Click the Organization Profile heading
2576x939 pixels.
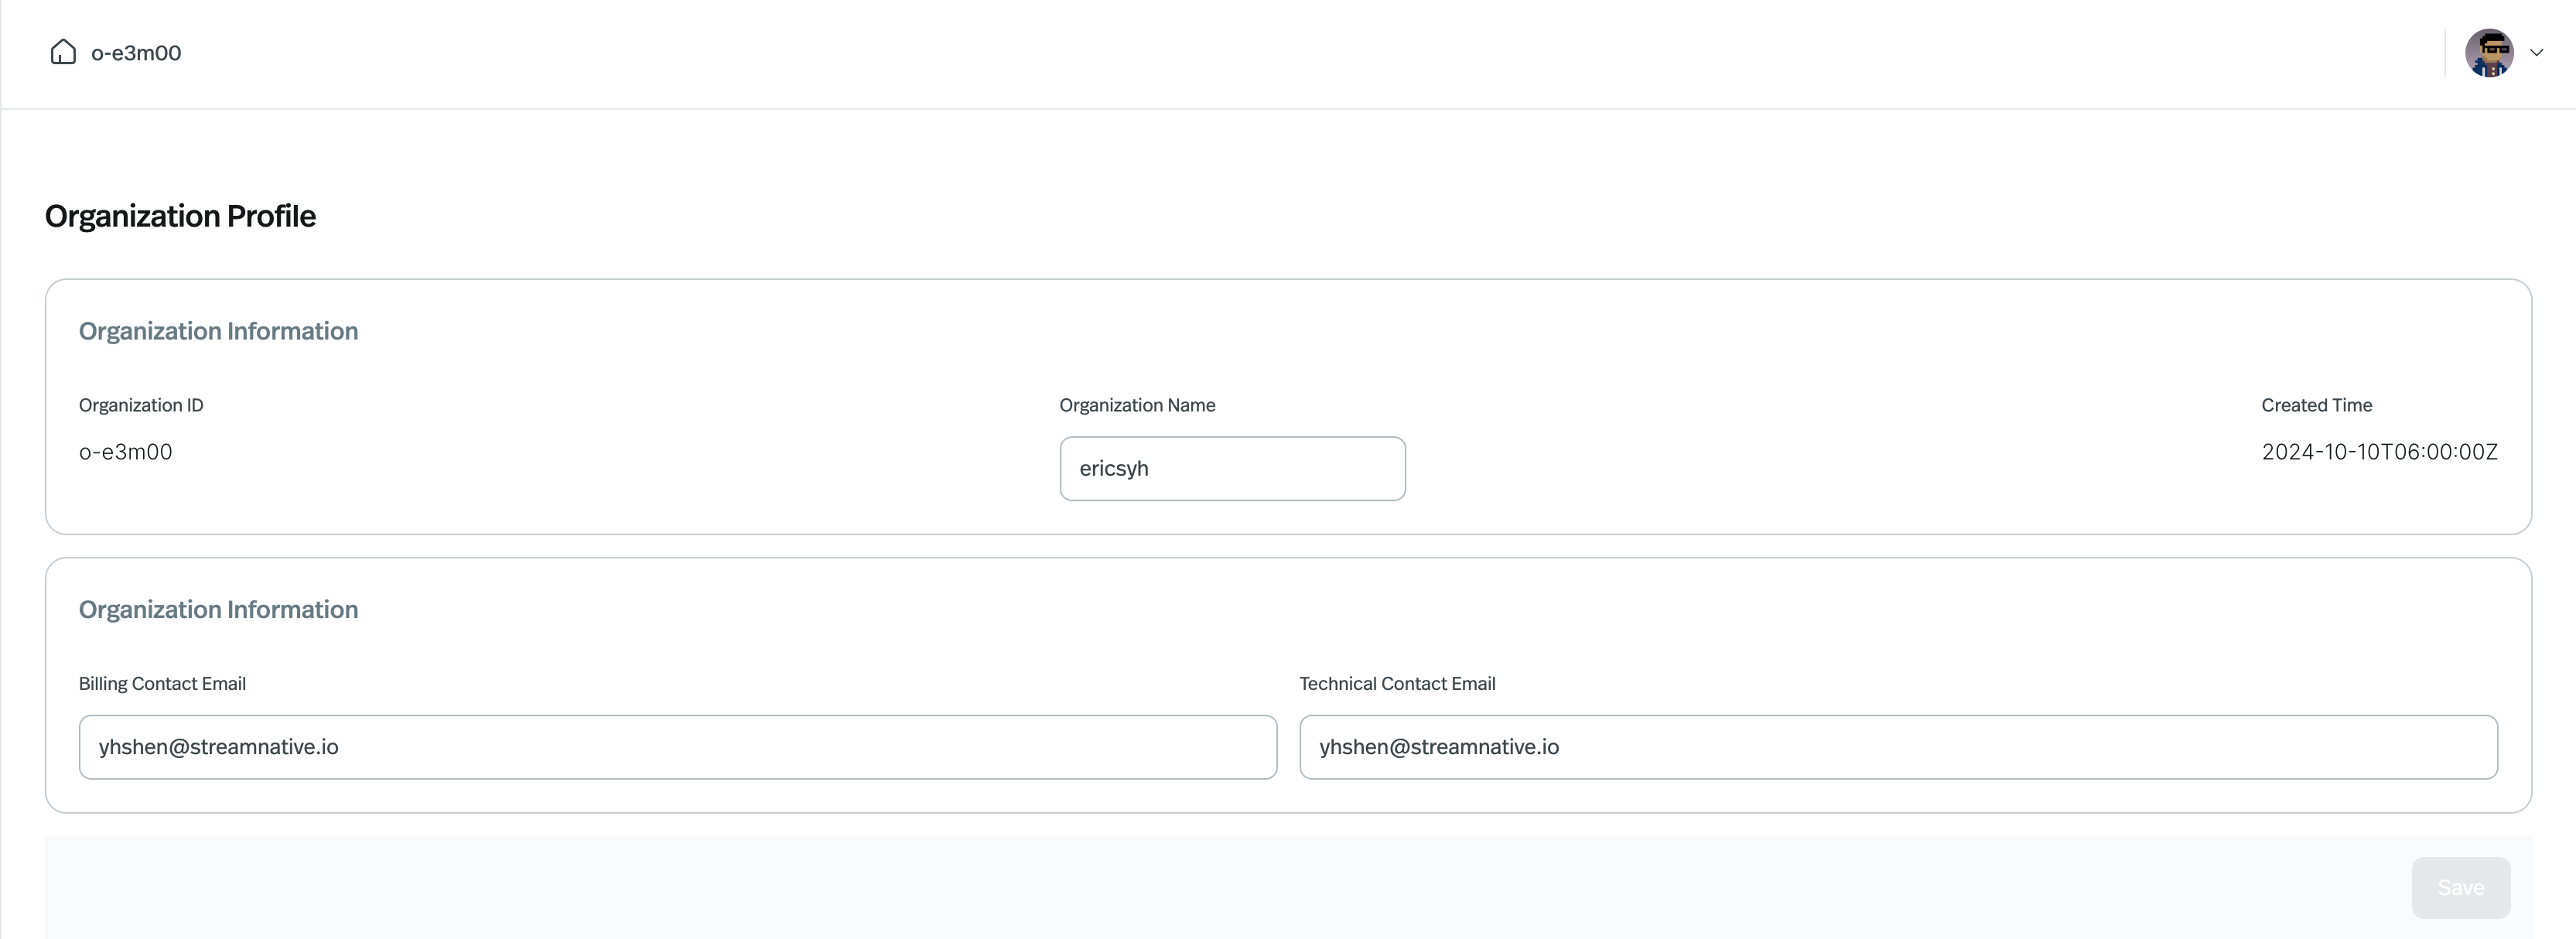pyautogui.click(x=180, y=216)
